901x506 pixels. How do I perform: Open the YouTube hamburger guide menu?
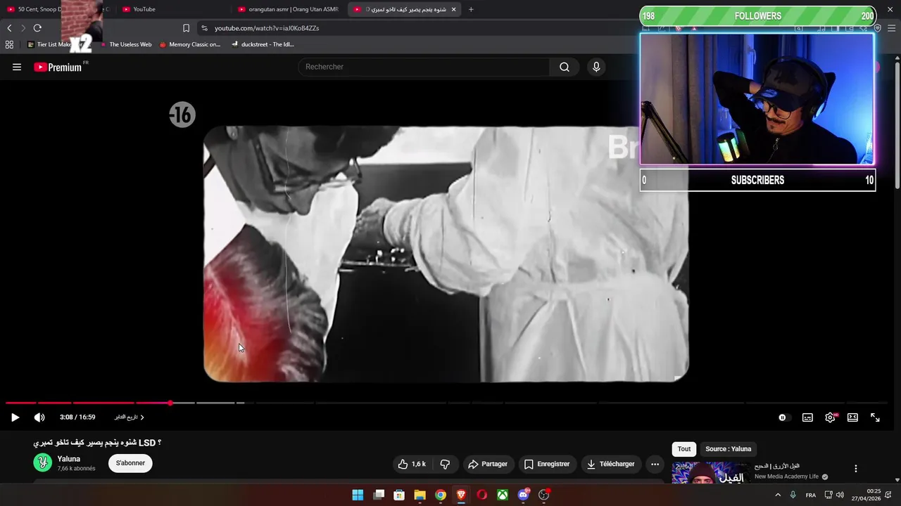pos(17,67)
